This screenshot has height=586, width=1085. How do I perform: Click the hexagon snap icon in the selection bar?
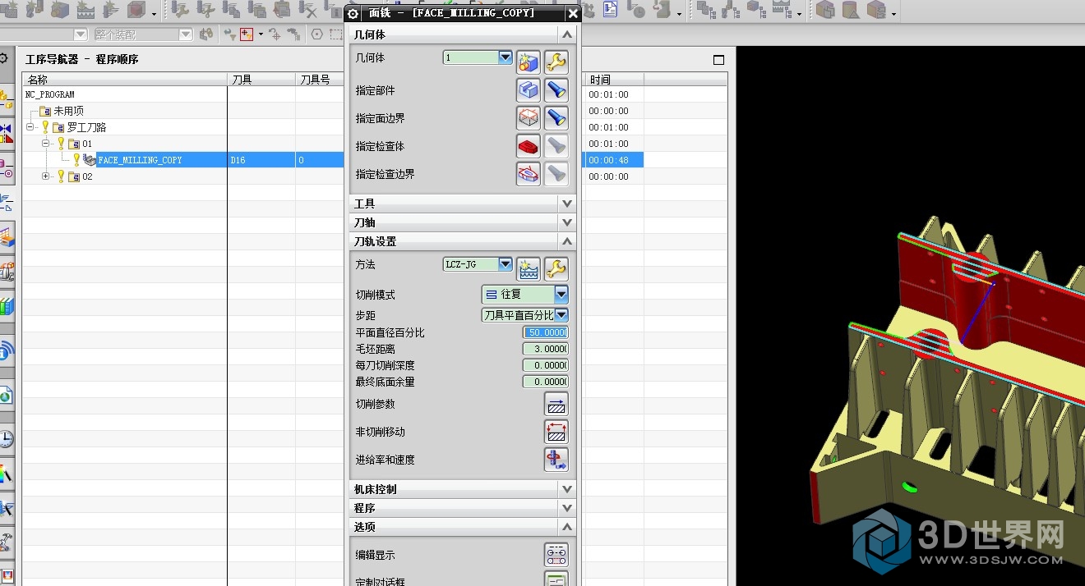click(316, 34)
